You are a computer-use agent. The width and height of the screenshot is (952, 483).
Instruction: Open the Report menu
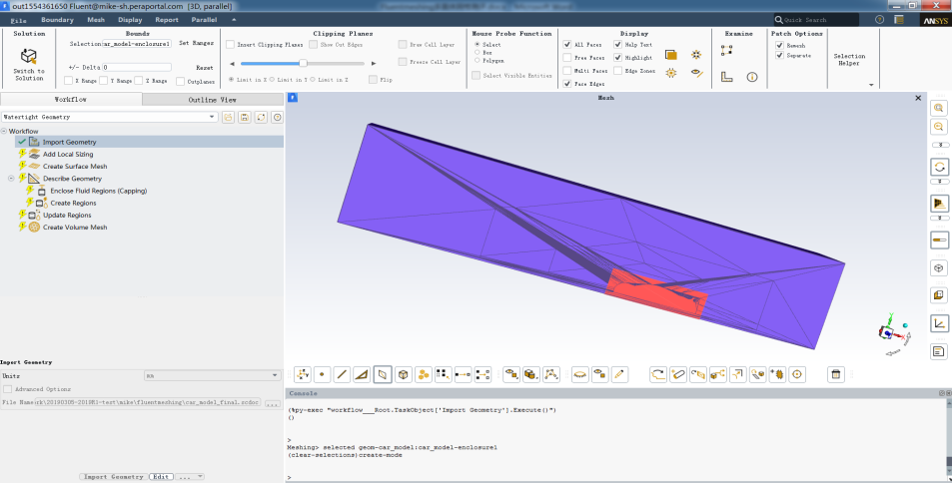pos(167,20)
